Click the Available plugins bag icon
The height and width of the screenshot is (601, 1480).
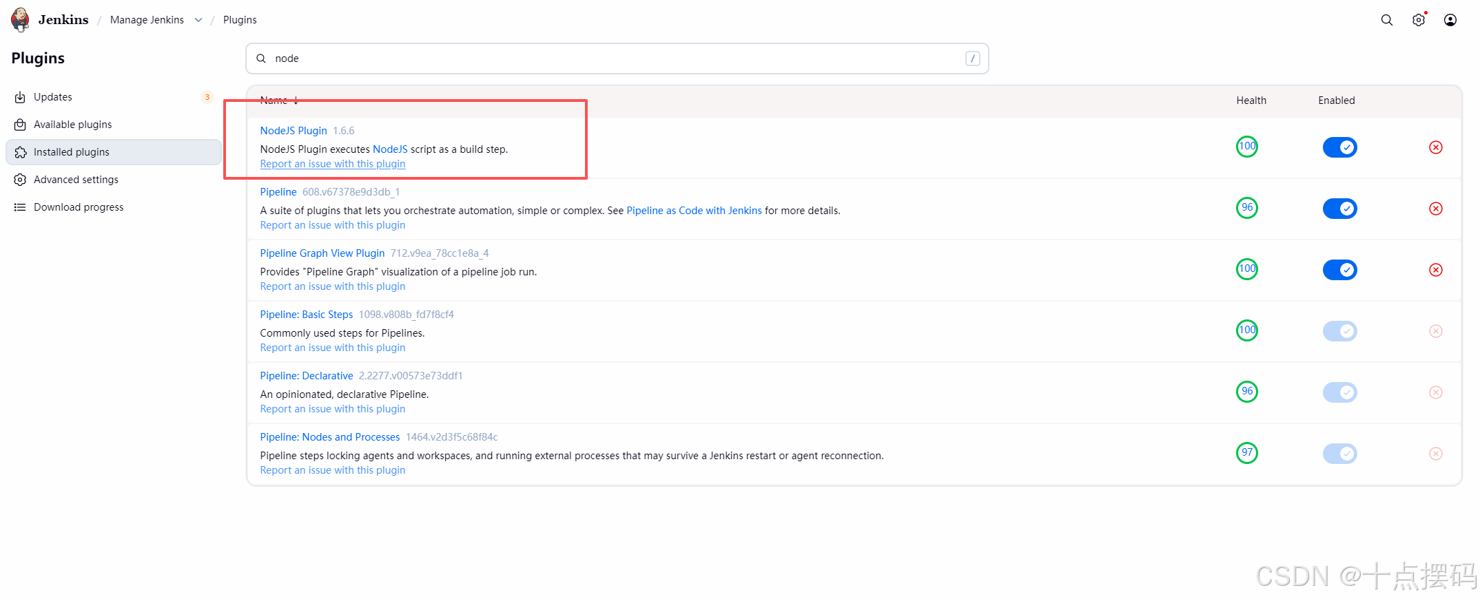click(20, 125)
